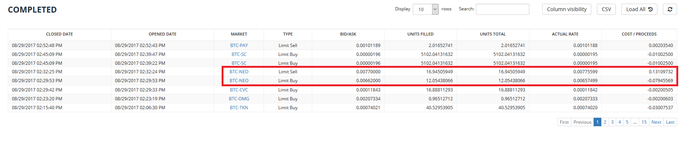Sort by the Closed Date column header

point(59,34)
